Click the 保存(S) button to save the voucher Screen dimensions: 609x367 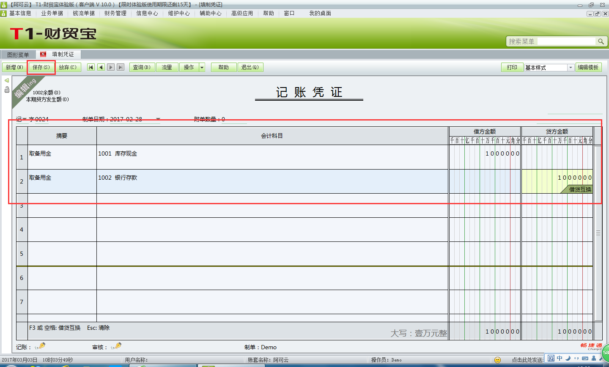point(41,67)
